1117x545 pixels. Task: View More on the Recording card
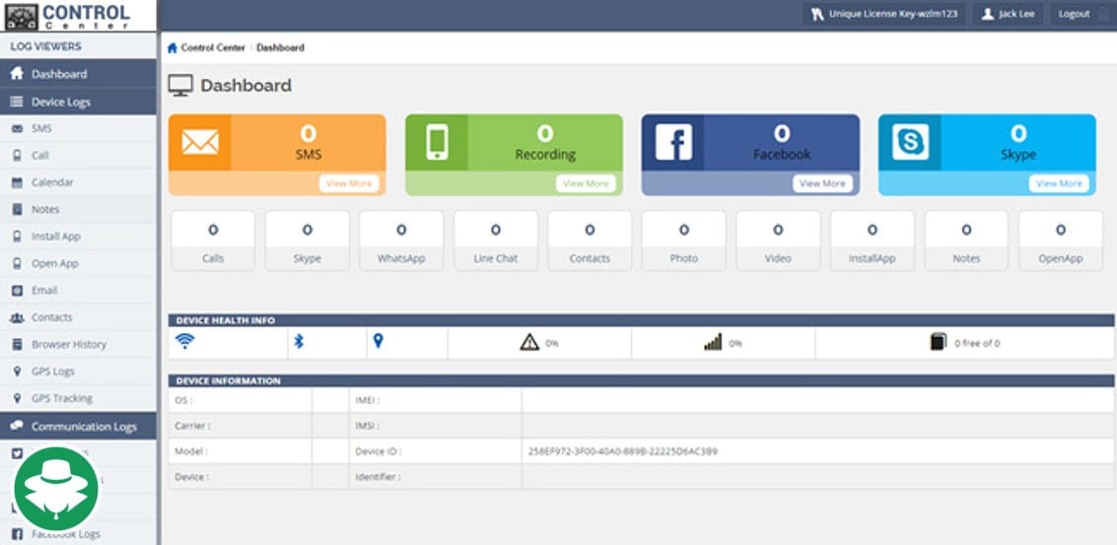click(586, 183)
